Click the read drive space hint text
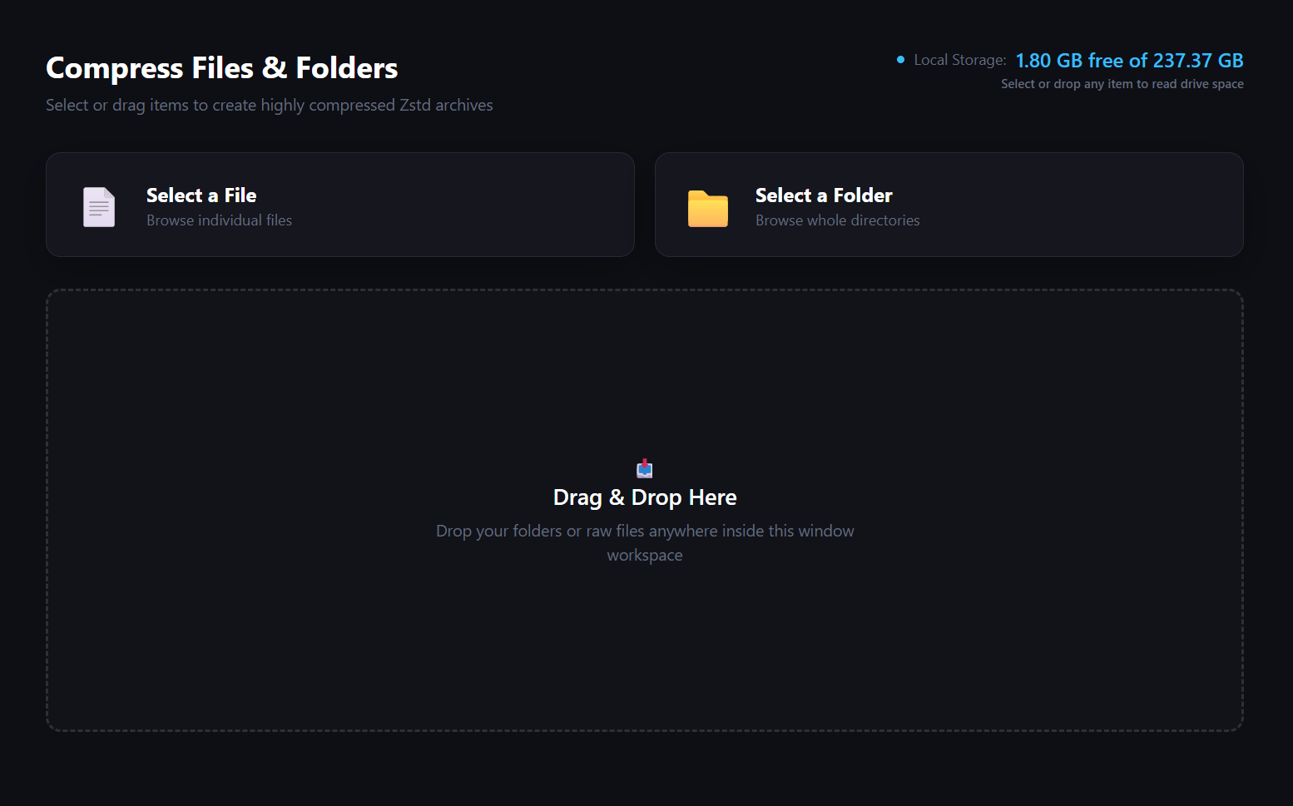Screen dimensions: 1293x806 coord(1122,84)
